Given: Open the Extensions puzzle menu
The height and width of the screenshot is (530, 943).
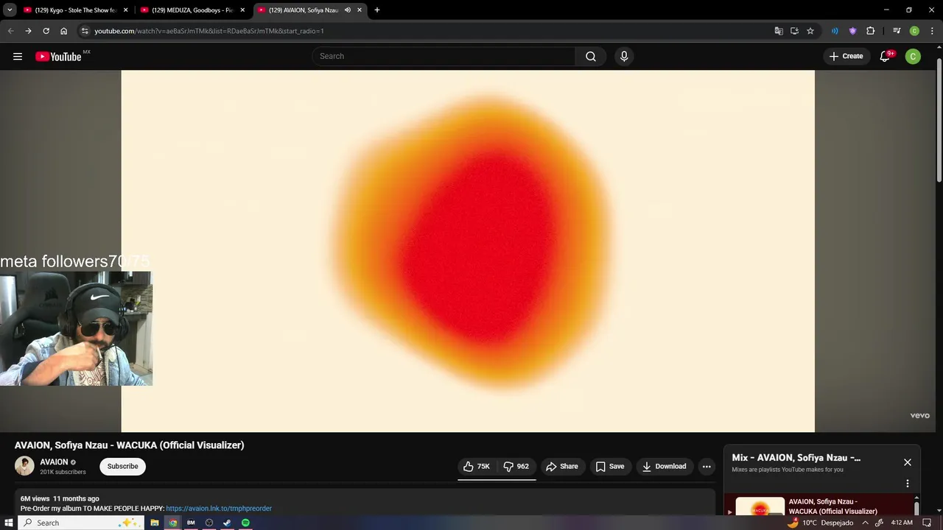Looking at the screenshot, I should click(870, 31).
